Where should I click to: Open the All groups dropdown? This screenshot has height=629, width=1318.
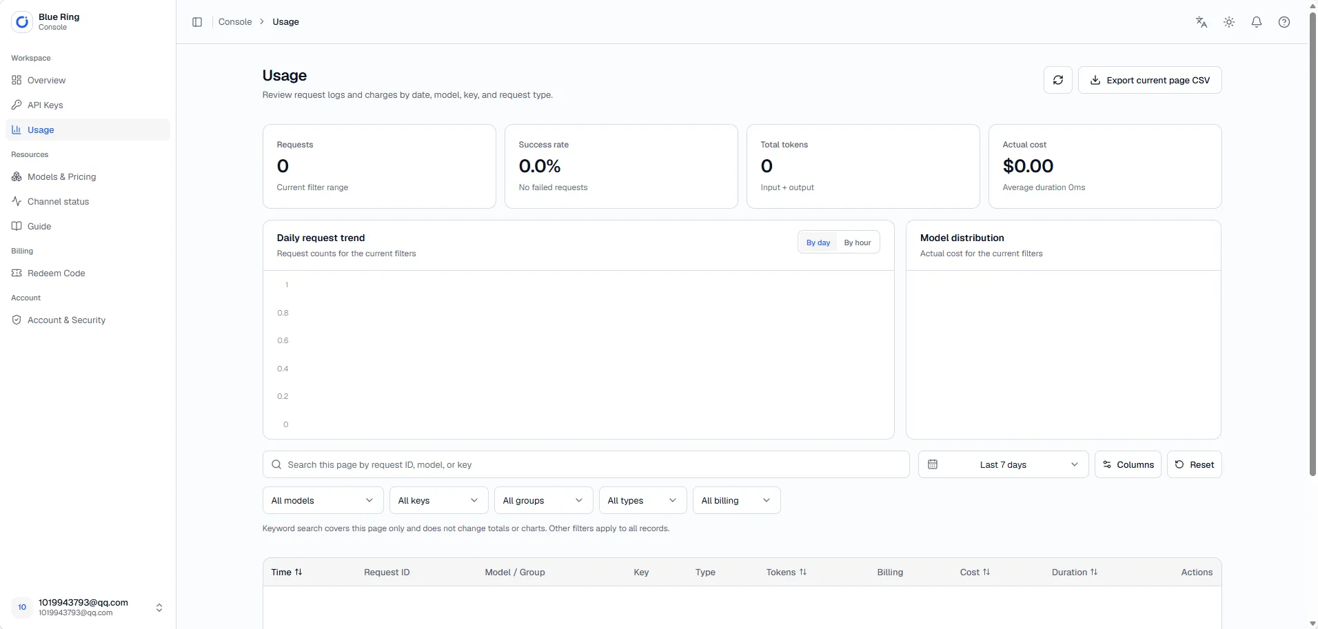[x=543, y=500]
